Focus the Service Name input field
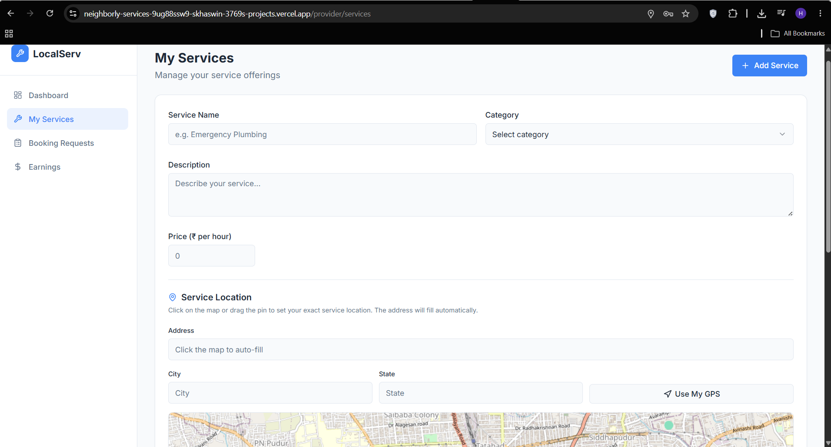The height and width of the screenshot is (447, 831). [322, 134]
